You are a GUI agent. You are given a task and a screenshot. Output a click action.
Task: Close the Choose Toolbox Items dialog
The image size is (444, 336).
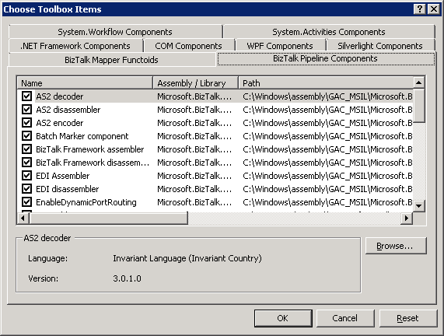click(x=433, y=9)
